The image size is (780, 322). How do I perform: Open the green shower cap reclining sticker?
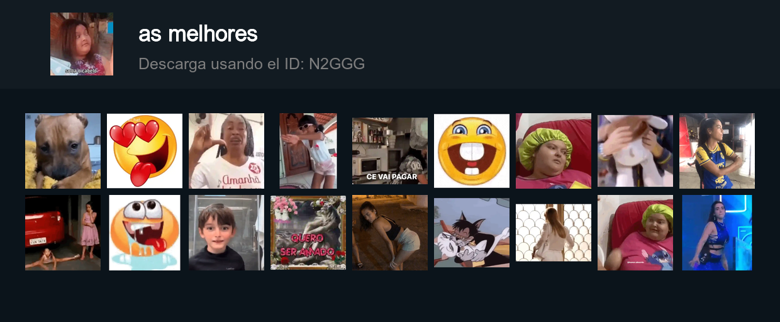554,151
